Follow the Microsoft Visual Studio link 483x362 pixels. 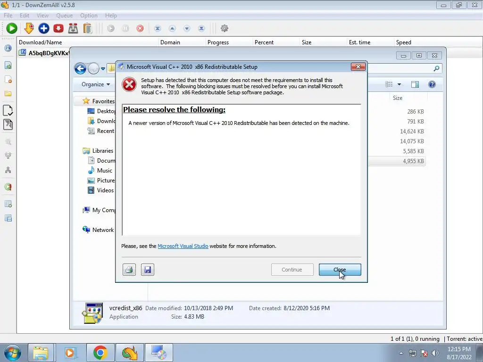click(x=183, y=246)
